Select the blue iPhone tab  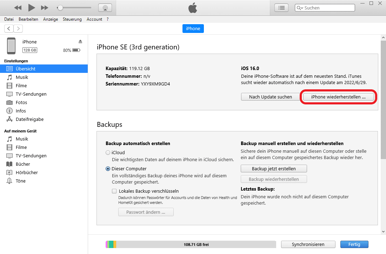pos(193,28)
